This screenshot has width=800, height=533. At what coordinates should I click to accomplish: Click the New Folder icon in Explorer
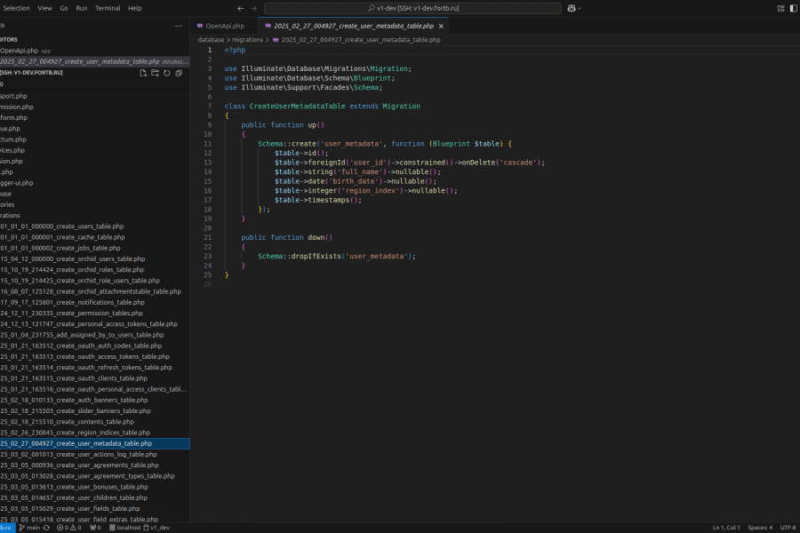tap(155, 73)
